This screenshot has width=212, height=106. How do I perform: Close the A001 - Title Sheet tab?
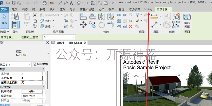coord(85,43)
